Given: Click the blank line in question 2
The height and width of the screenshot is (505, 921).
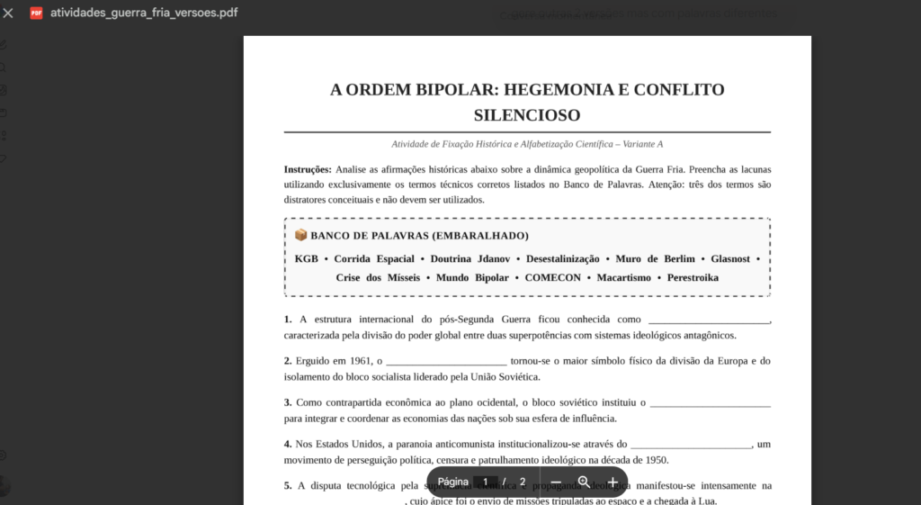Looking at the screenshot, I should coord(446,364).
